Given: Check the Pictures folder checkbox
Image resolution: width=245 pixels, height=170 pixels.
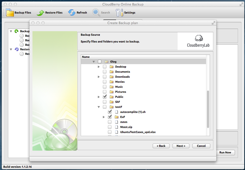Looking at the screenshot, I should tap(105, 92).
